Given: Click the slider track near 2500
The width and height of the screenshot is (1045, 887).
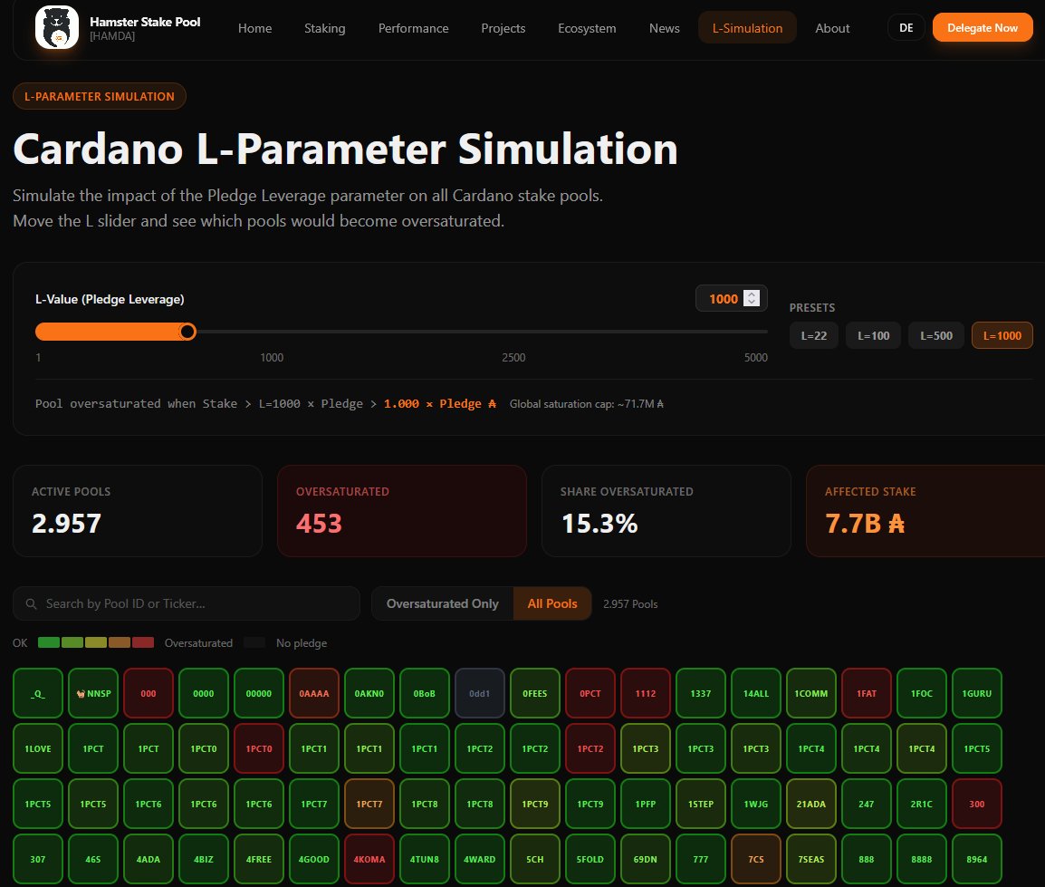Looking at the screenshot, I should click(x=513, y=332).
